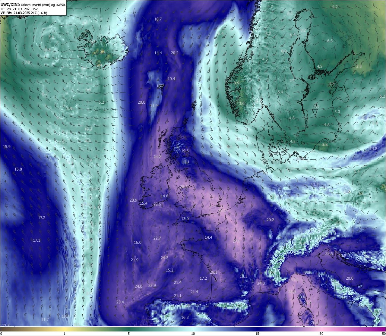Click the 5.0 value over the Baltics
The height and width of the screenshot is (336, 386).
(337, 112)
